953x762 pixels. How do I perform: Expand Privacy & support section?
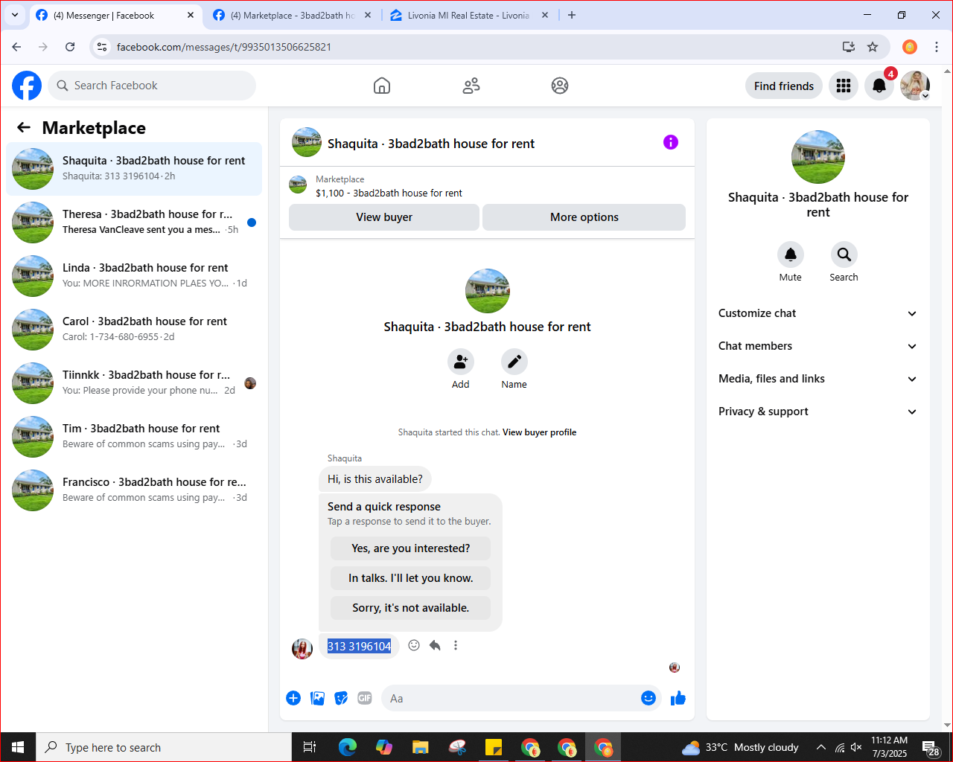(x=818, y=412)
